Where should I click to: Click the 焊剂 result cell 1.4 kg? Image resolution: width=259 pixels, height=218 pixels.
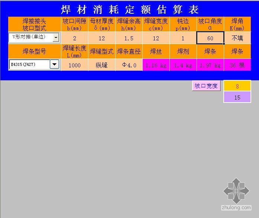pos(183,65)
